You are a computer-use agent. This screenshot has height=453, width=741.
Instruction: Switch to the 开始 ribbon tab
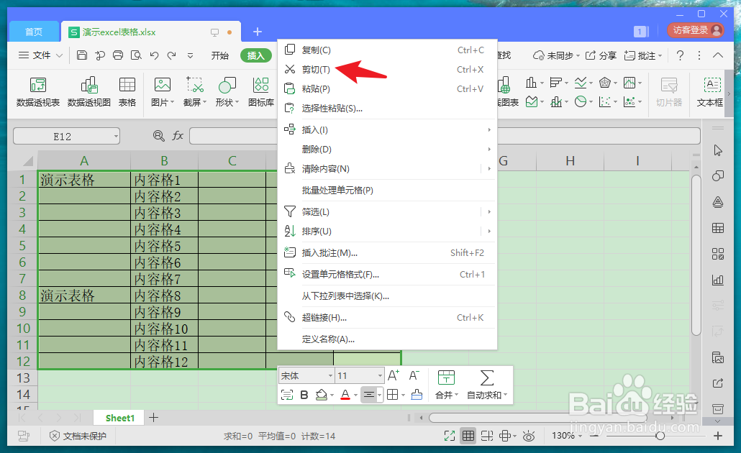click(219, 55)
